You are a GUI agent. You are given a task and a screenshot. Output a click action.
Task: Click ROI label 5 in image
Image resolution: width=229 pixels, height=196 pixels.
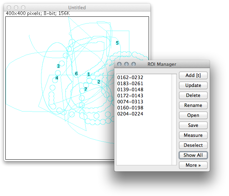(x=117, y=43)
